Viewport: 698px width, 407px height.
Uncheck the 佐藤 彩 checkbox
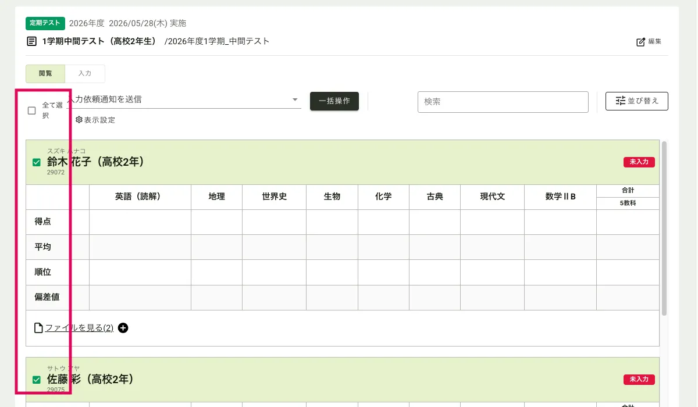(x=37, y=380)
